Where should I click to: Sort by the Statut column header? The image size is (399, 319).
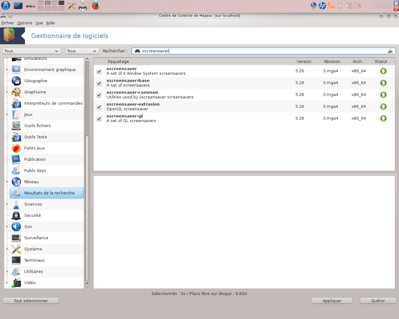[x=381, y=62]
